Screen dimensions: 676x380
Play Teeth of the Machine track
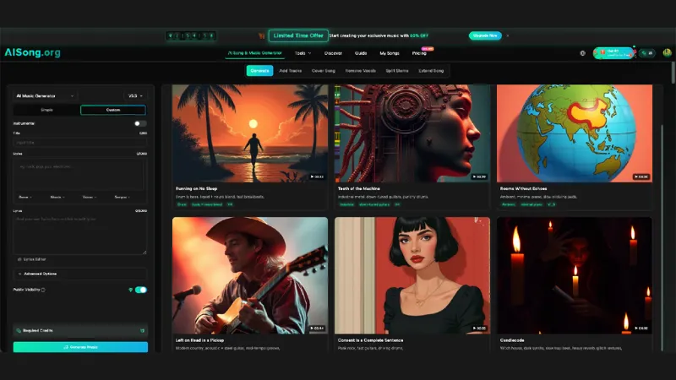(479, 176)
